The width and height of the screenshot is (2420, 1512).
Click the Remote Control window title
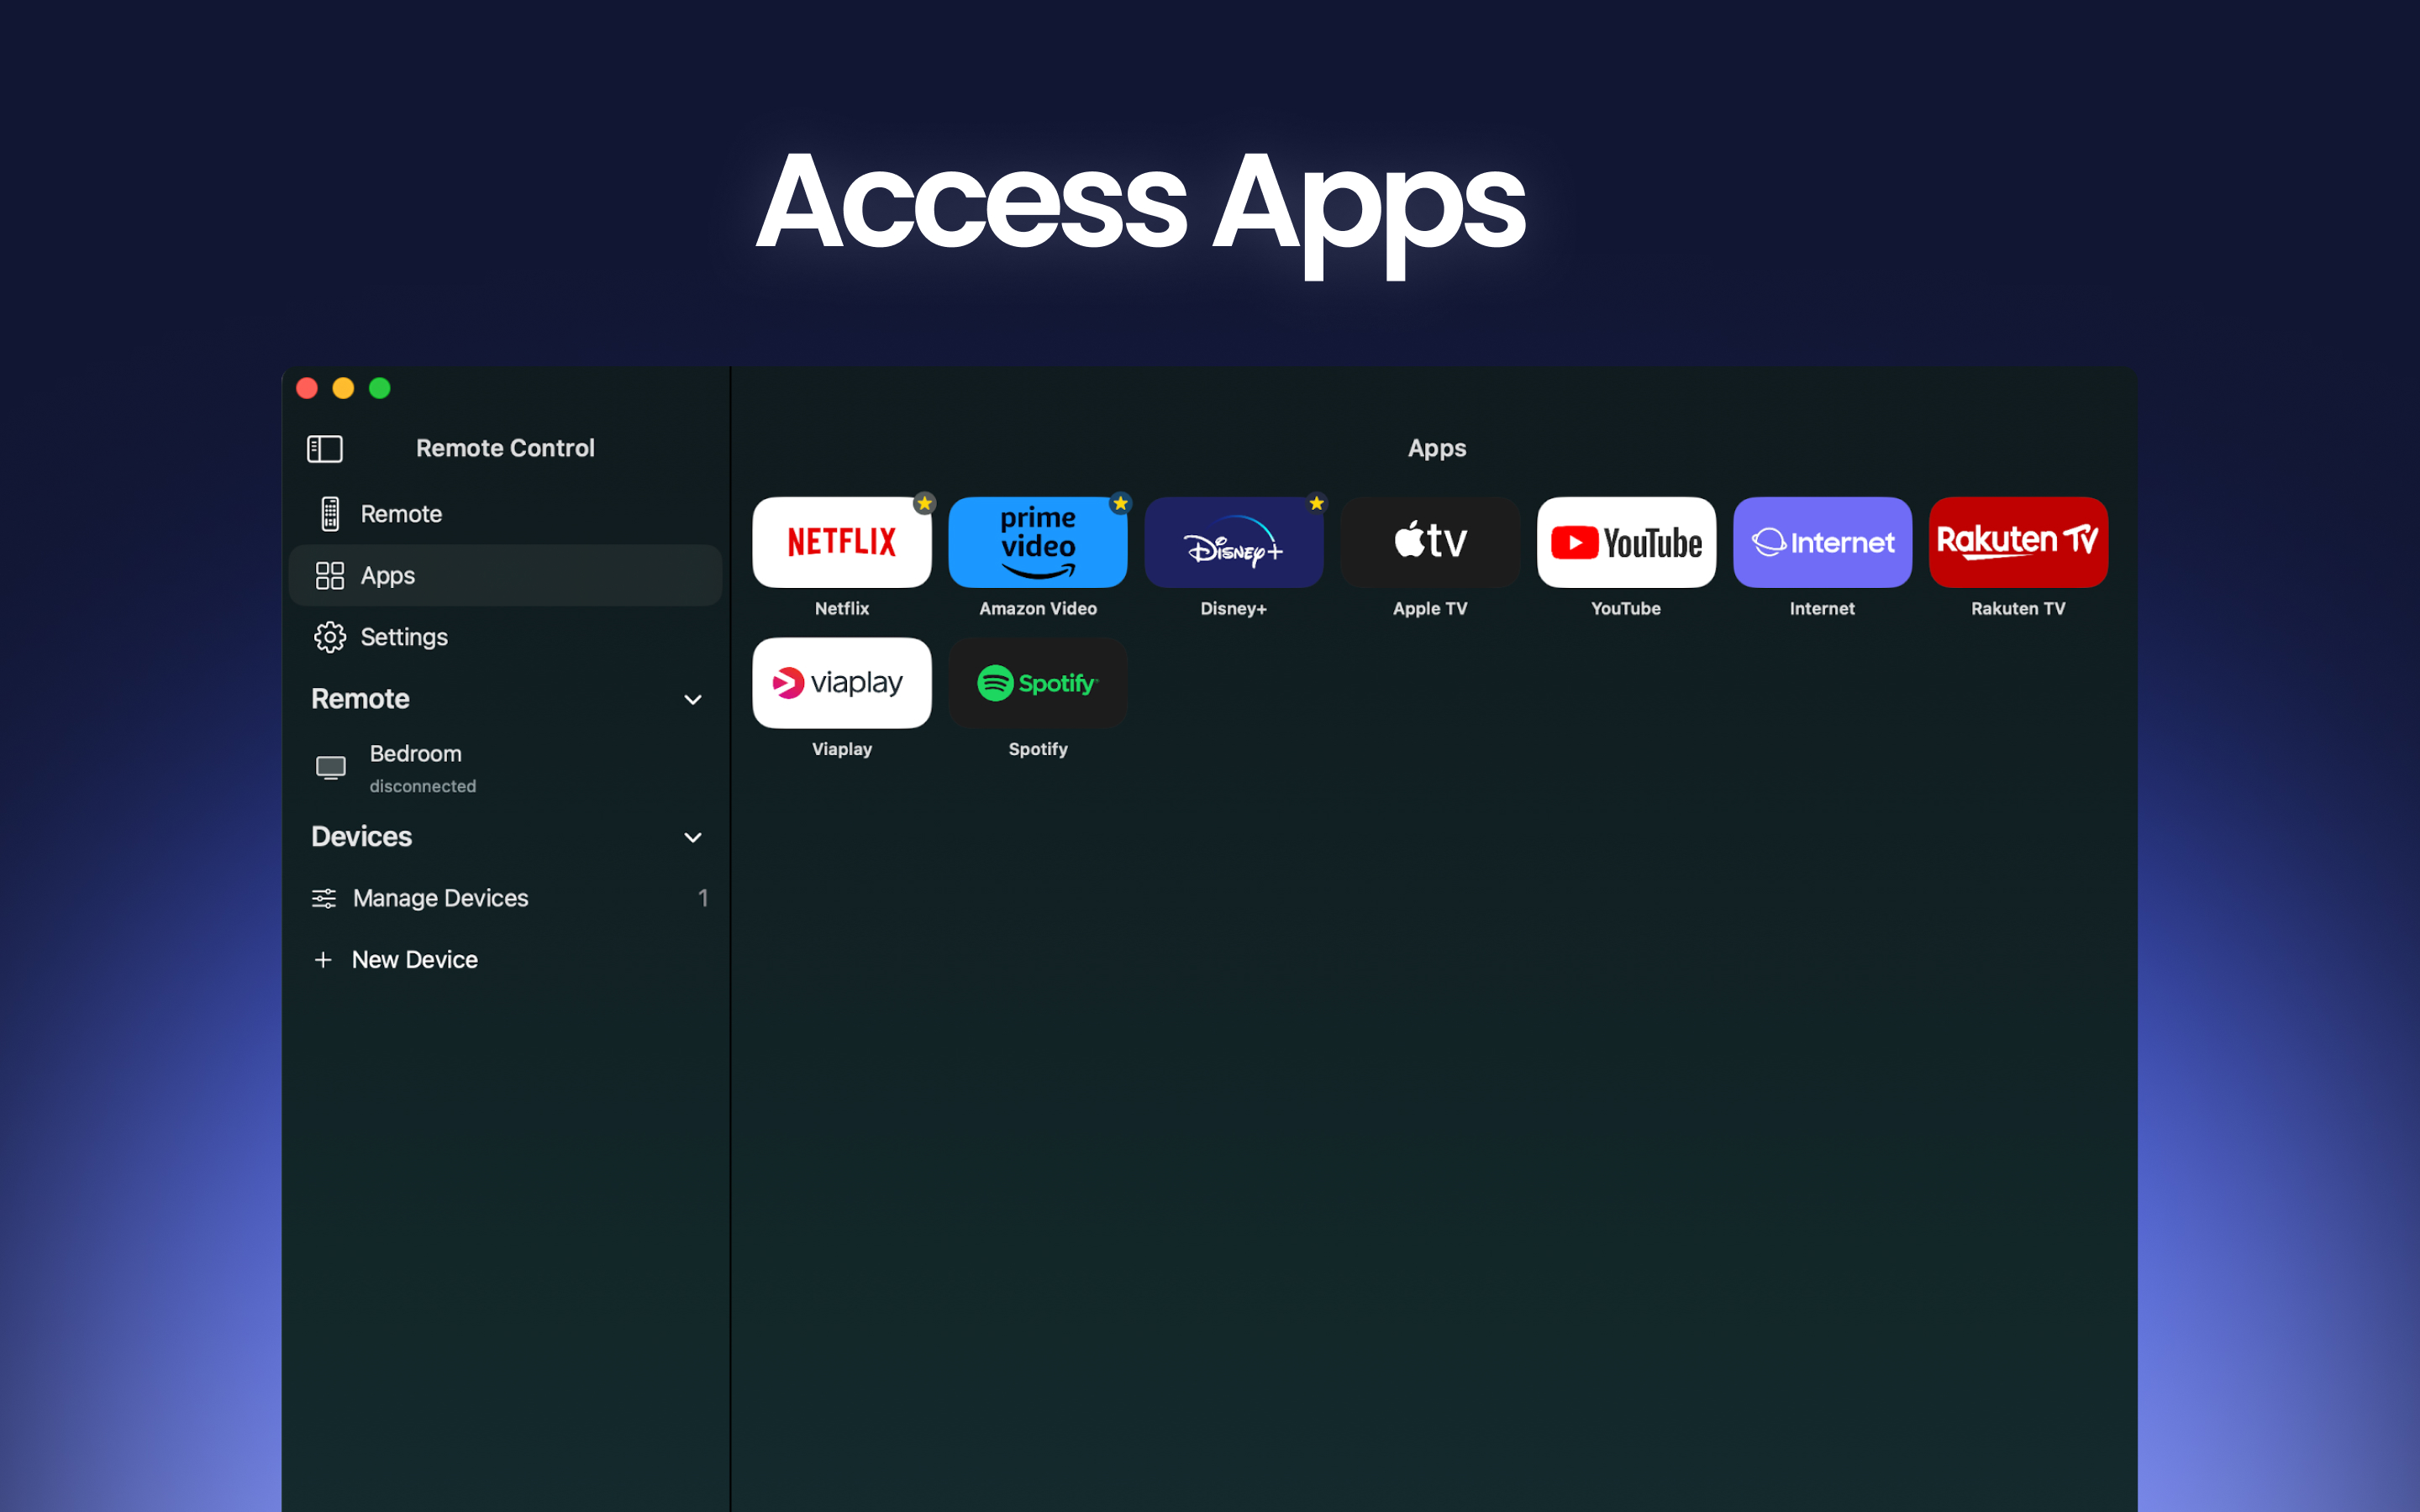coord(505,448)
